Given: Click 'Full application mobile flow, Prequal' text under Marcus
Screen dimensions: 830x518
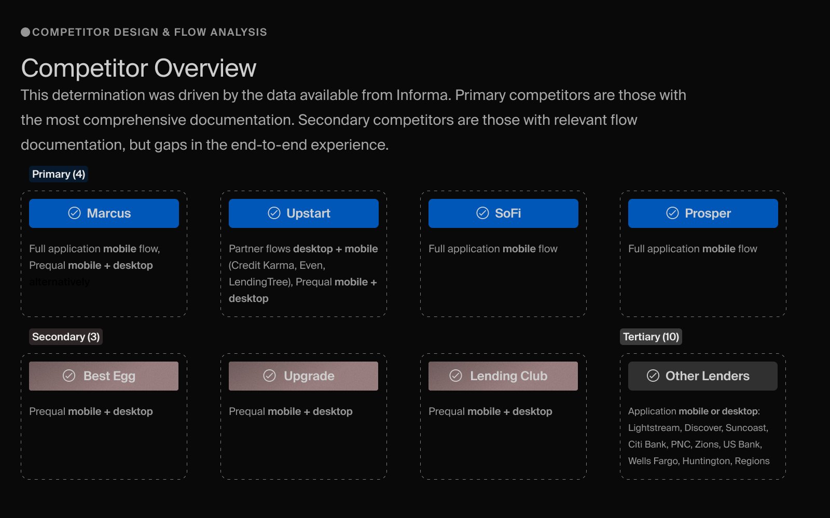Looking at the screenshot, I should (x=94, y=257).
